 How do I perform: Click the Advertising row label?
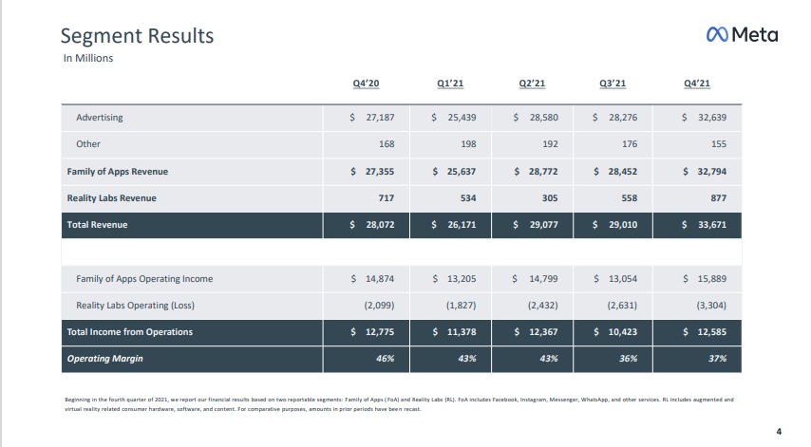click(x=100, y=118)
